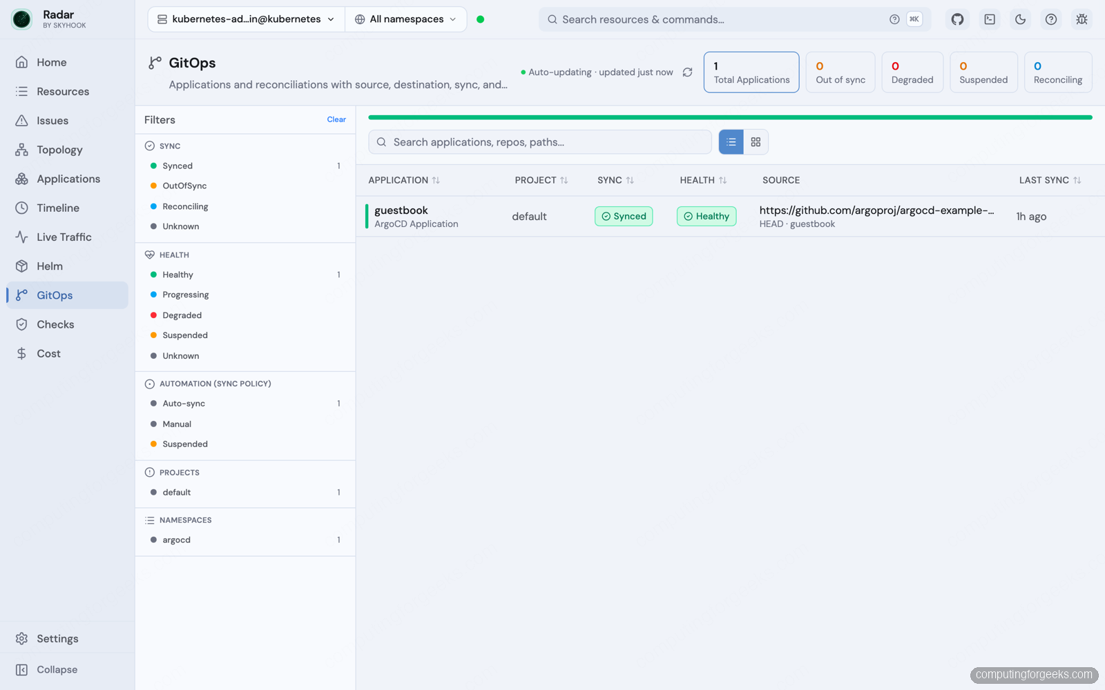Filter by OutOfSync status
1105x690 pixels.
245,186
